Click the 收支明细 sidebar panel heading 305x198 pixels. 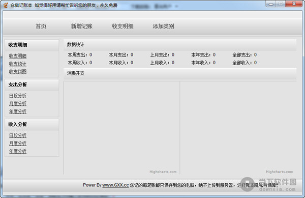[32, 45]
